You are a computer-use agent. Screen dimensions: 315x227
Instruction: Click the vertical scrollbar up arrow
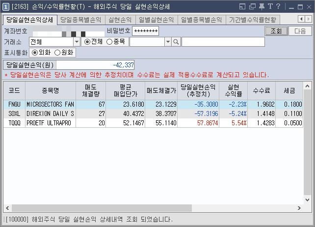(x=307, y=86)
